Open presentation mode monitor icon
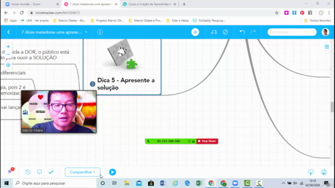The image size is (335, 188). [39, 172]
